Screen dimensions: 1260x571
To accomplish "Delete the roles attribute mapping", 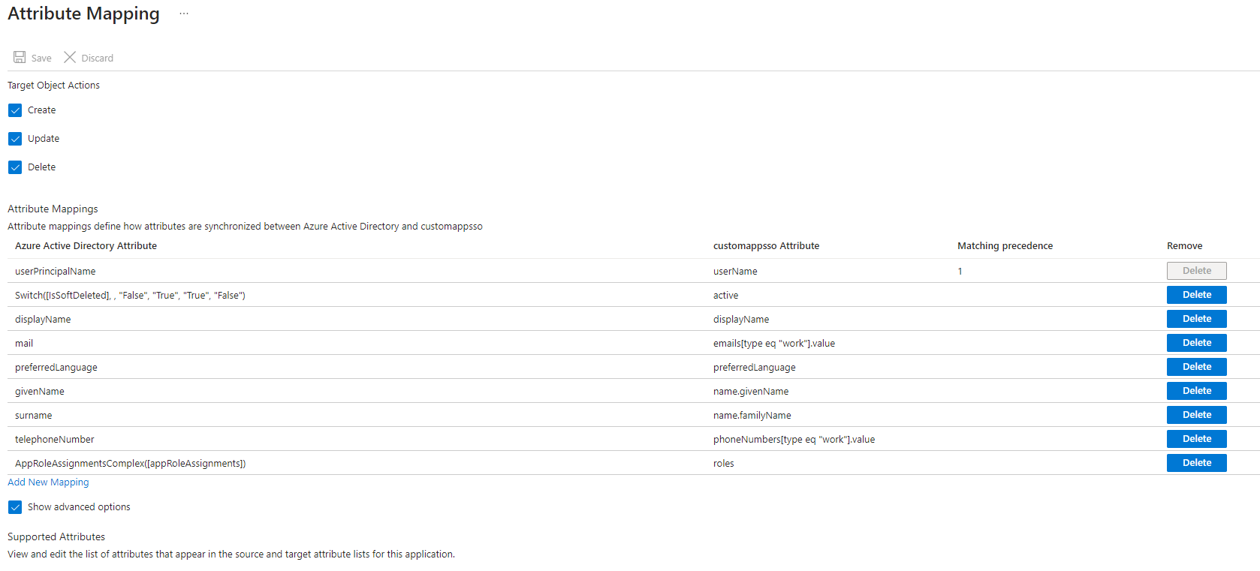I will [x=1196, y=463].
